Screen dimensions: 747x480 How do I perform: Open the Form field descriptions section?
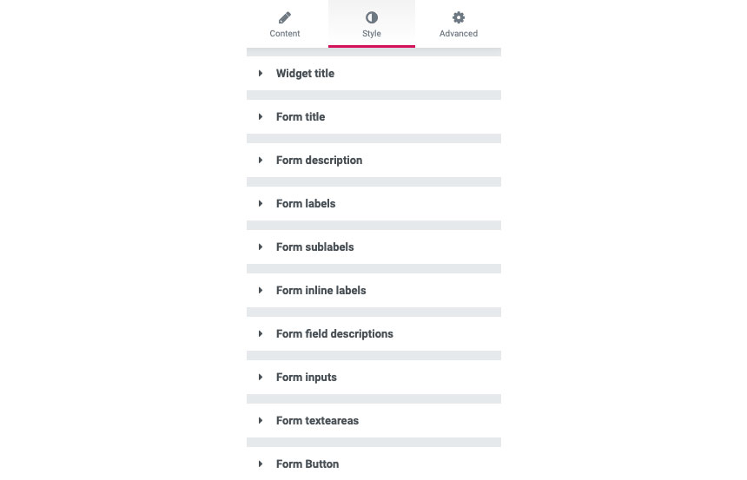point(373,334)
